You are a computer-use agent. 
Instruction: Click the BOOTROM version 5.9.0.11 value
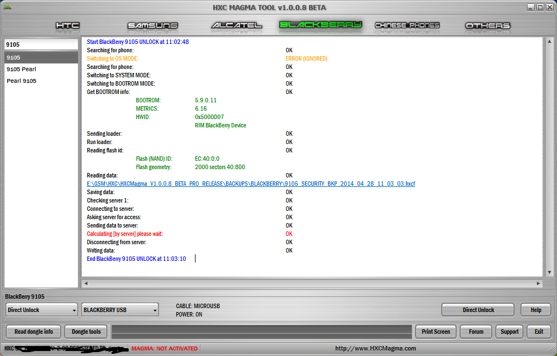pyautogui.click(x=206, y=100)
